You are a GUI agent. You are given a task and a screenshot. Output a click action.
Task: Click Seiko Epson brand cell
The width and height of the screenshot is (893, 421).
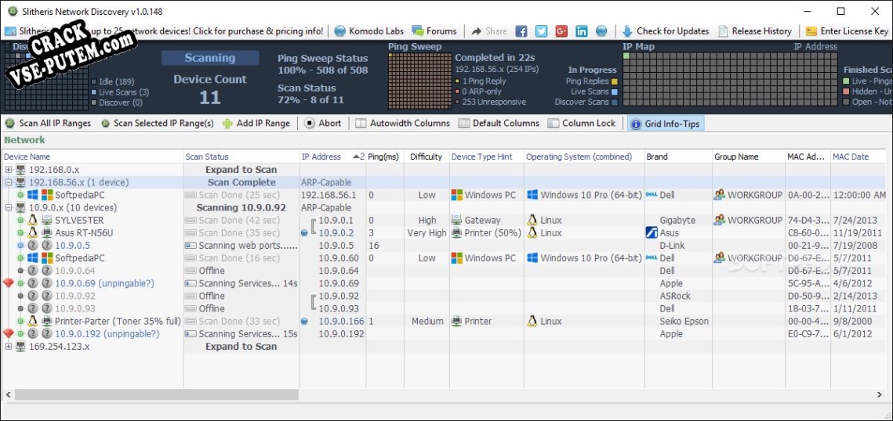pos(677,322)
